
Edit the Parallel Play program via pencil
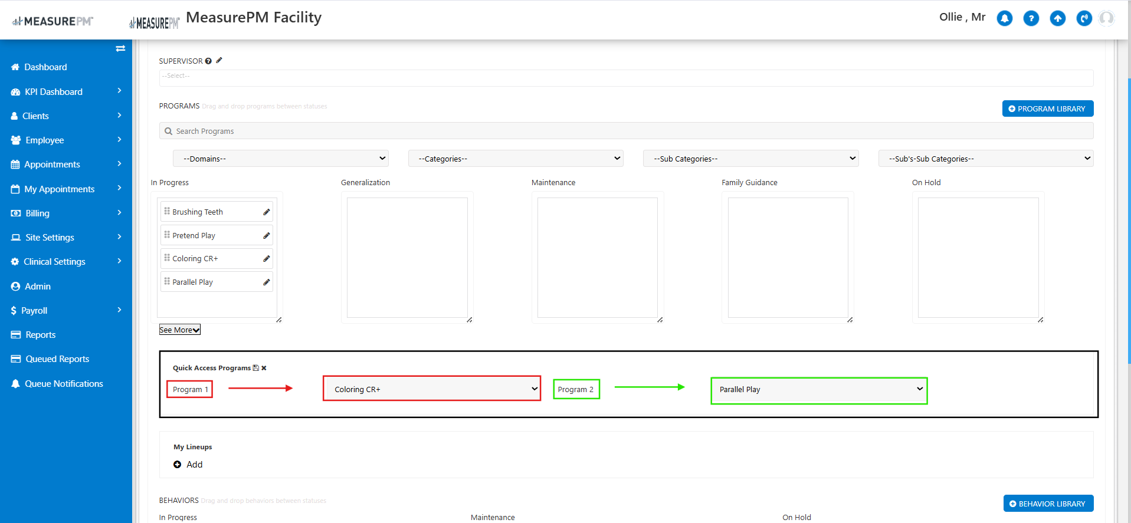267,282
